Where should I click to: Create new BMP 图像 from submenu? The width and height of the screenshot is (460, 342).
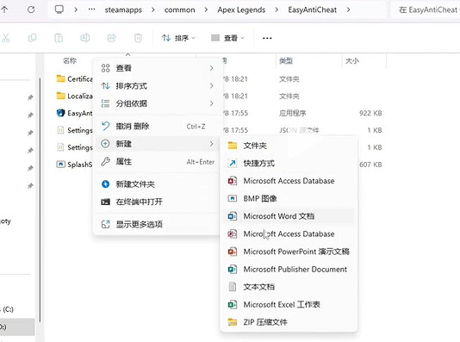[x=289, y=198]
